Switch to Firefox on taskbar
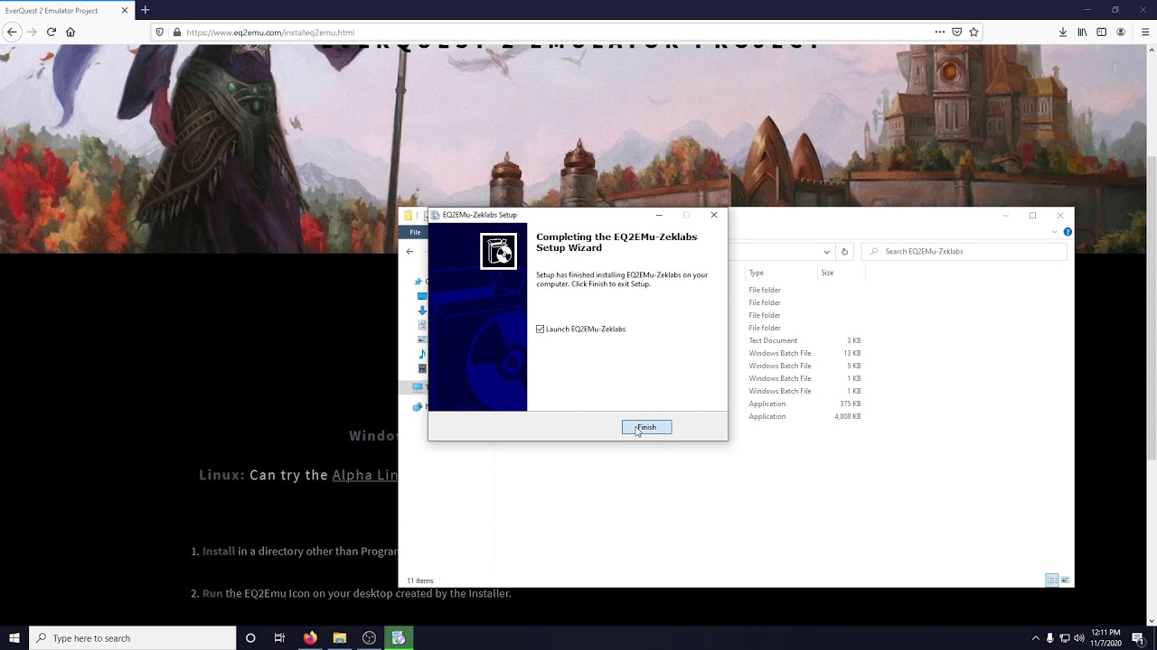Screen dimensions: 1157x650 [310, 638]
